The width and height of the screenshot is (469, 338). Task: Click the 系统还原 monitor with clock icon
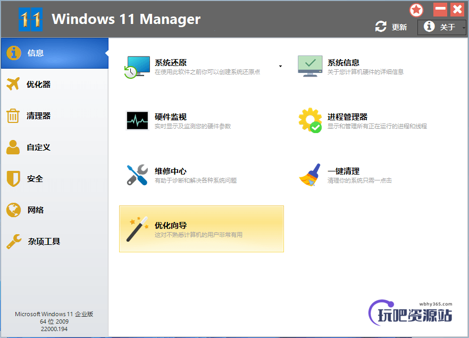tap(137, 67)
